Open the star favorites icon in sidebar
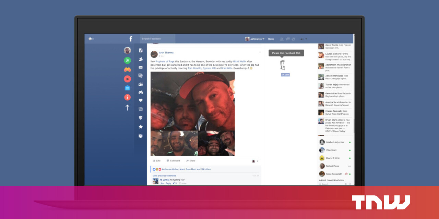Screen dimensions: 439x219 point(141,127)
